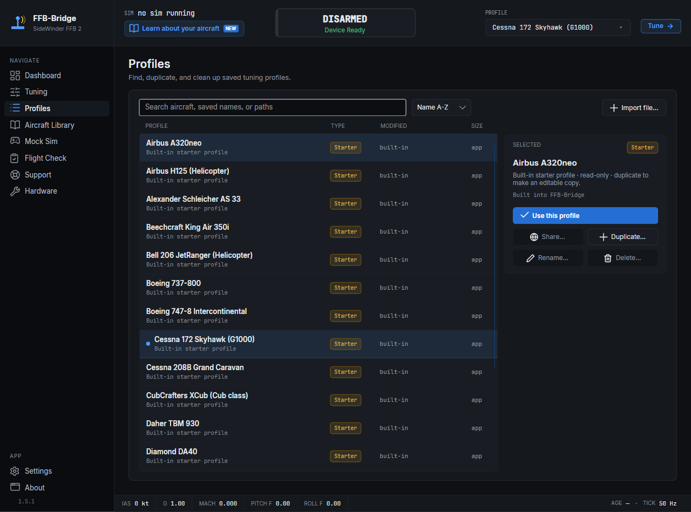Click the Starter badge on the Boeing 737-800 row

click(345, 288)
